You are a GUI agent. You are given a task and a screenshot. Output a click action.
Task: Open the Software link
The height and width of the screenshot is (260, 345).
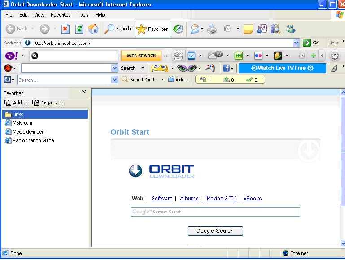pos(162,199)
